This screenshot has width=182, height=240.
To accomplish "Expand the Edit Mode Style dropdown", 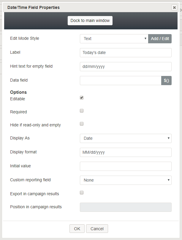I will pos(114,39).
